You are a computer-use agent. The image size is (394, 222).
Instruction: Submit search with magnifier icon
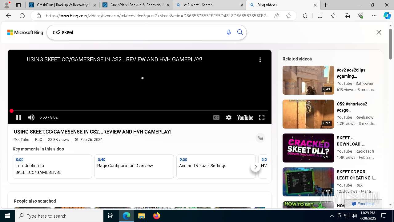pyautogui.click(x=240, y=32)
